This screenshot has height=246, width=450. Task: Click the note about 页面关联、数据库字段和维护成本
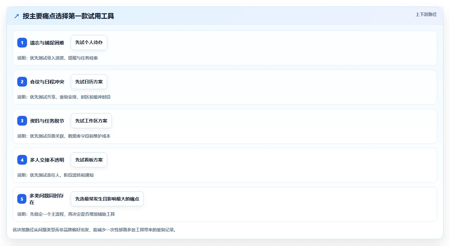point(64,136)
